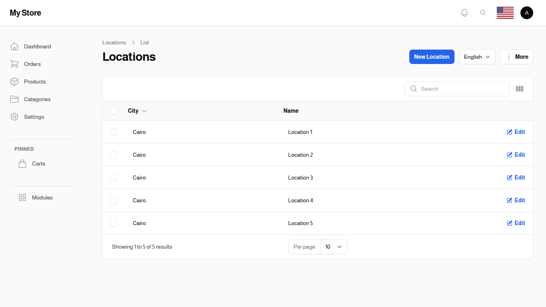Open the column visibility picker icon
Viewport: 546px width, 307px height.
pyautogui.click(x=520, y=89)
